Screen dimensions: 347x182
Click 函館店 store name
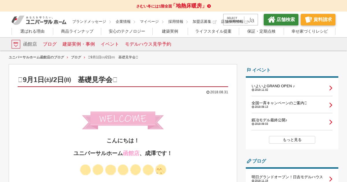tap(30, 44)
